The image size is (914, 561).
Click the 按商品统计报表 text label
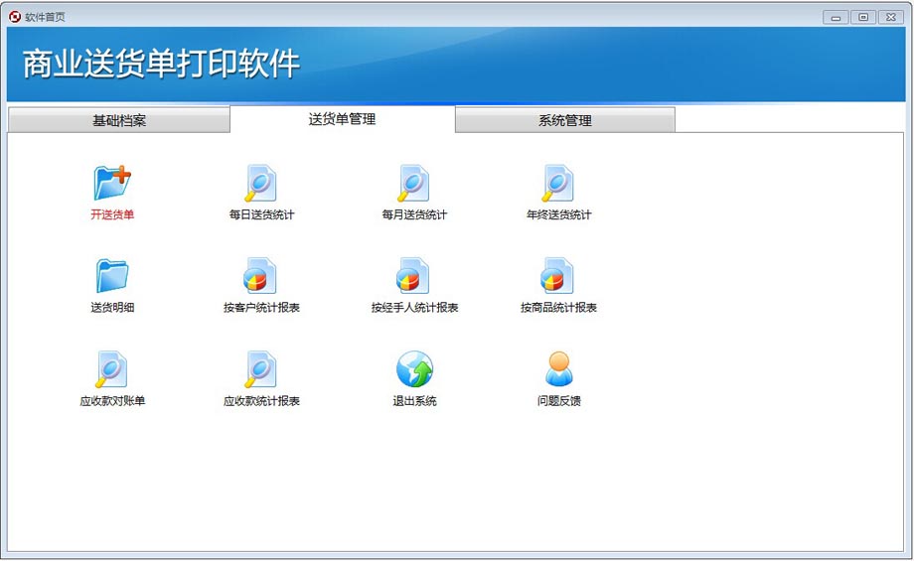(x=559, y=307)
